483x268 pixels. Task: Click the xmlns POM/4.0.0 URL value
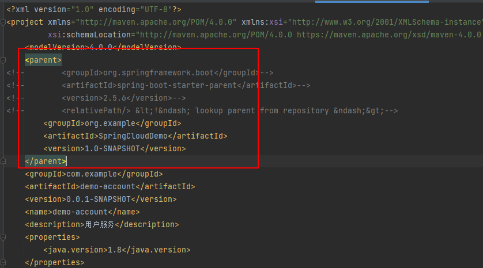point(156,22)
